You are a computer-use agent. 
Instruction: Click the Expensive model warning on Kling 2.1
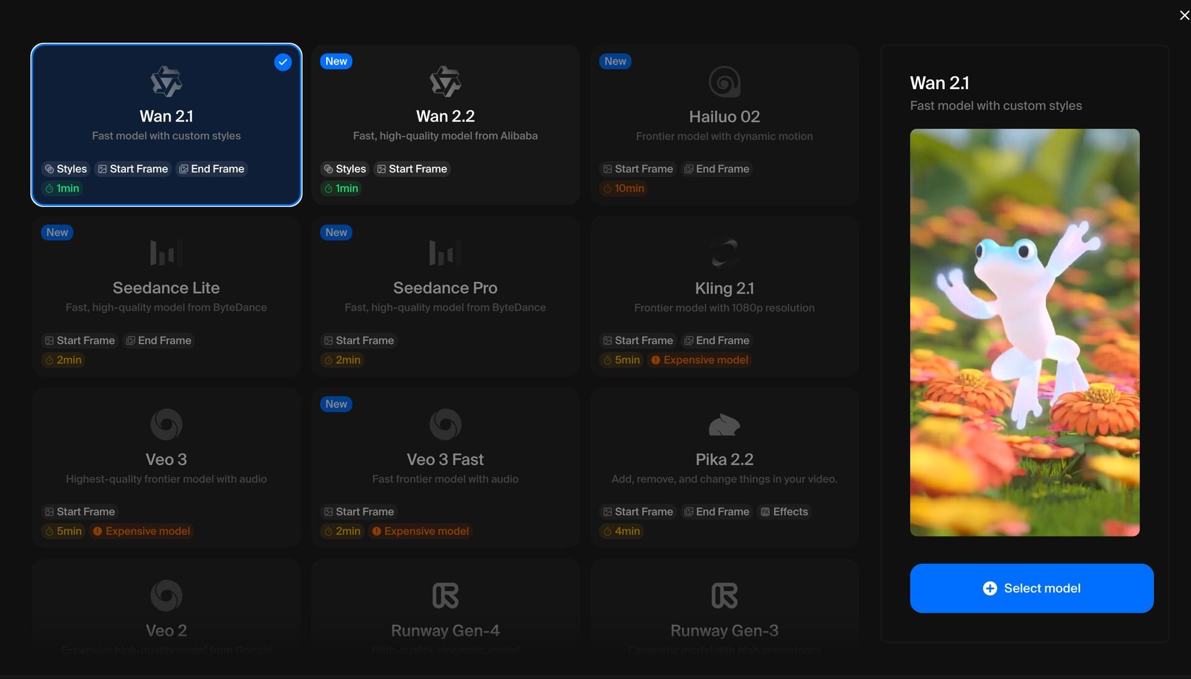[699, 360]
